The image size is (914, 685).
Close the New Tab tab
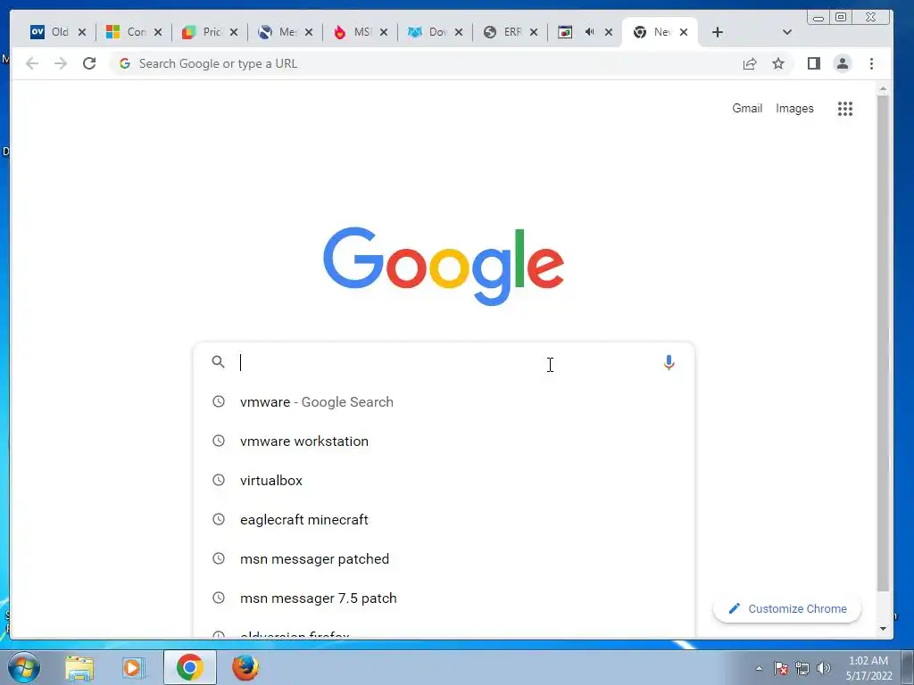(x=684, y=32)
